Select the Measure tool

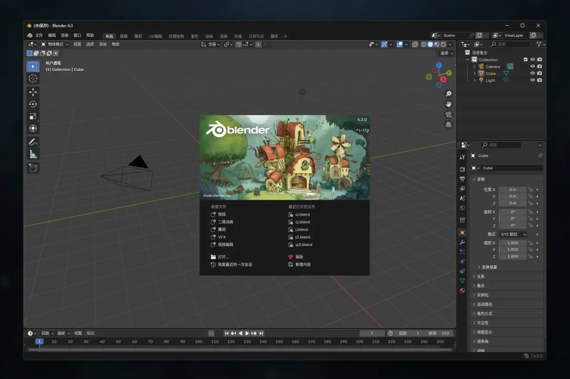33,154
